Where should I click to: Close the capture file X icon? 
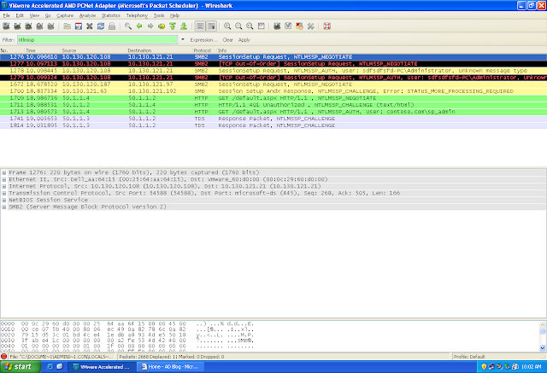[89, 26]
